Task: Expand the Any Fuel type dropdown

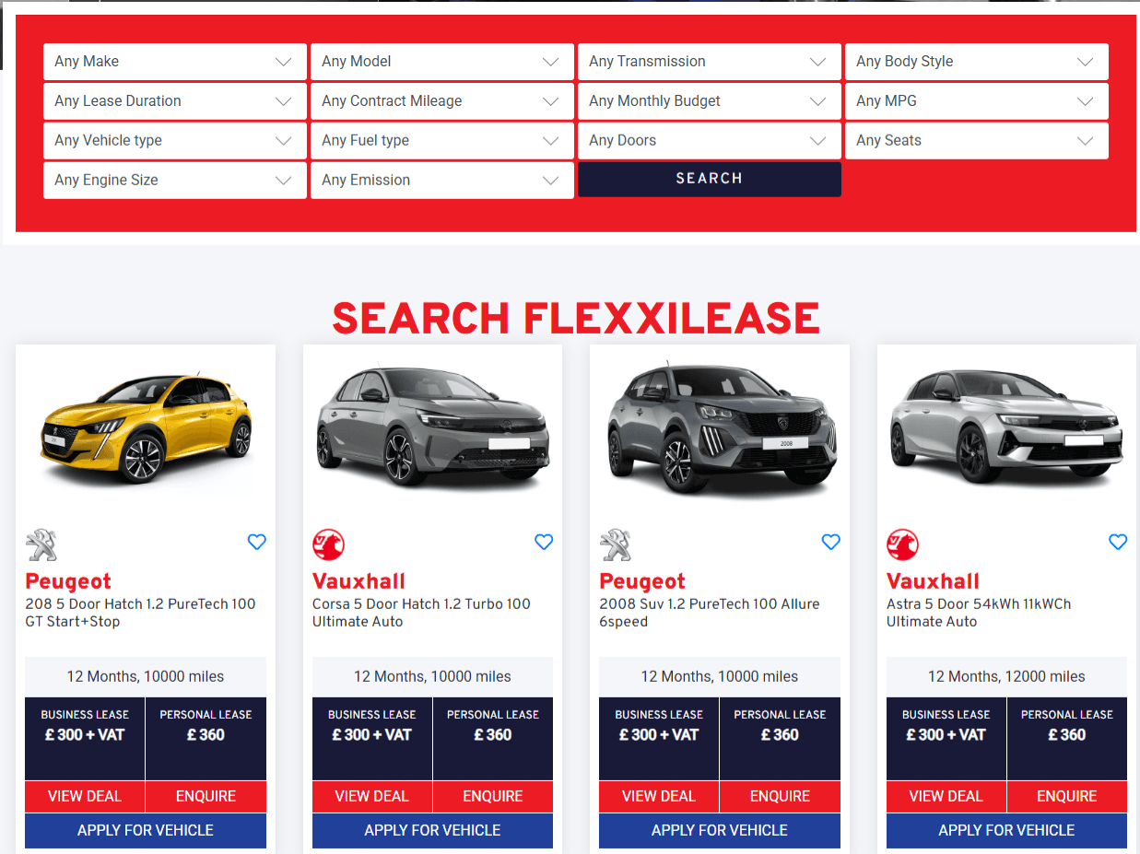Action: [441, 141]
